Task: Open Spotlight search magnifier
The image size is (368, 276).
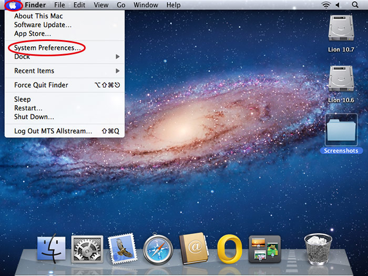Action: click(355, 5)
